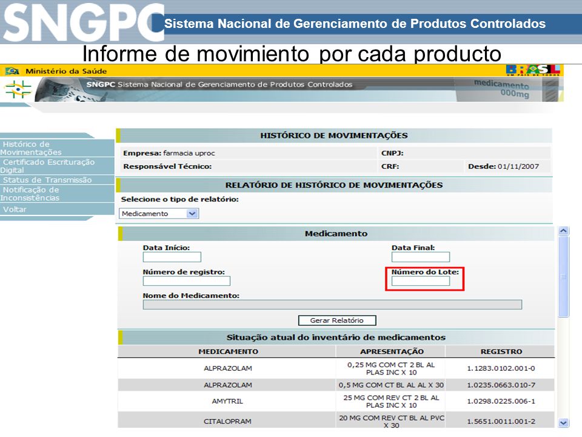This screenshot has height=437, width=582.
Task: Select ALPRAZOLAM row with 0,5 MG presentation
Action: pos(336,385)
